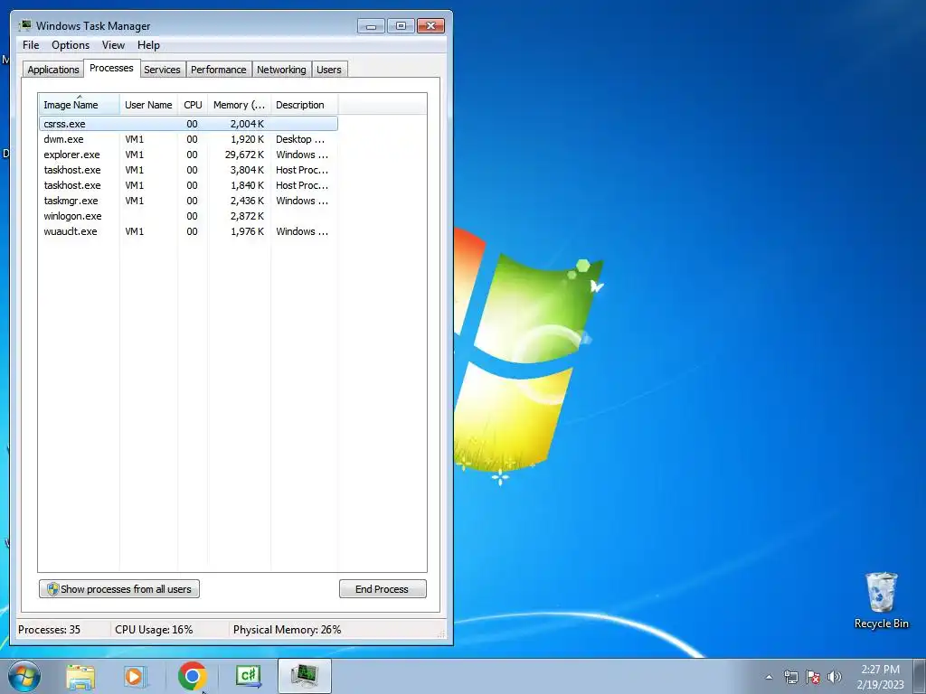Open the C# application taskbar icon
Screen dimensions: 926x694
pyautogui.click(x=248, y=676)
